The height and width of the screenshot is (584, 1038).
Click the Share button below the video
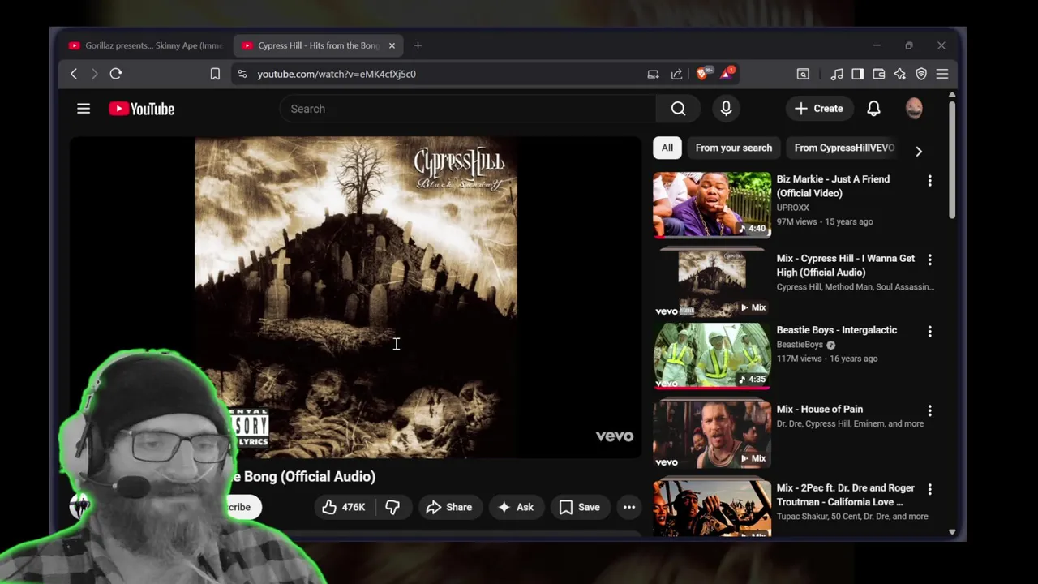click(448, 507)
